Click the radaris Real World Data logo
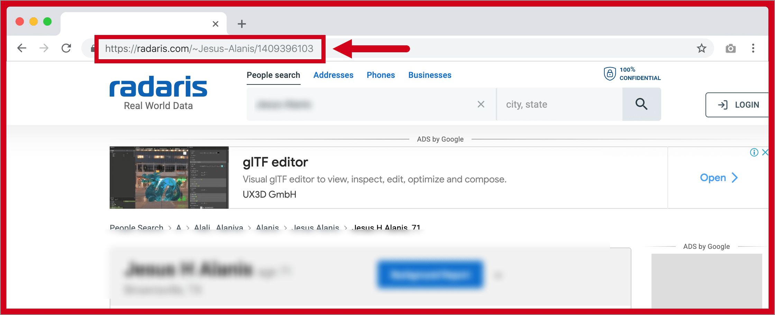This screenshot has height=315, width=775. tap(158, 93)
